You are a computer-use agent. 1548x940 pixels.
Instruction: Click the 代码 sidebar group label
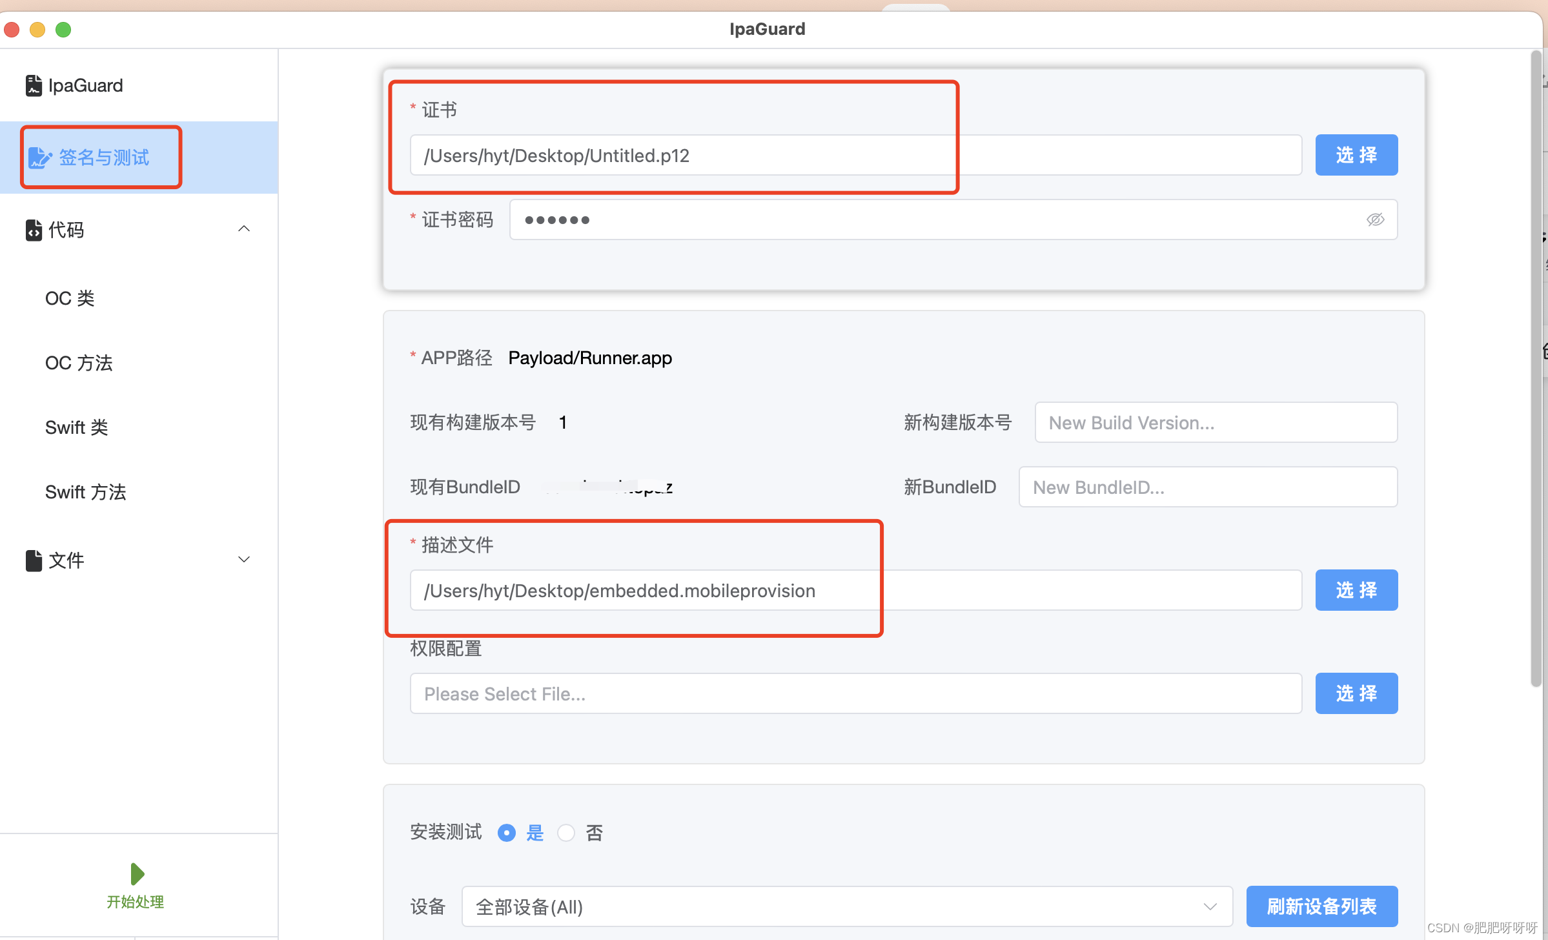click(x=66, y=230)
